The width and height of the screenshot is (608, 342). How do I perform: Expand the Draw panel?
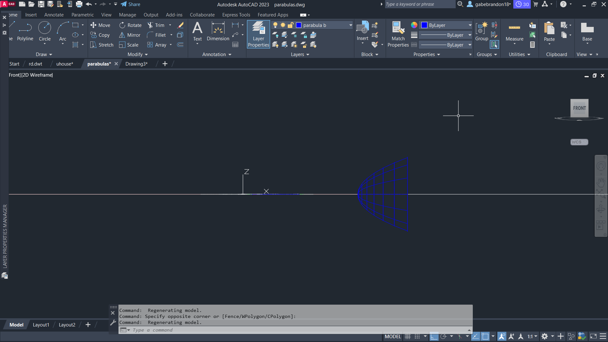pyautogui.click(x=44, y=54)
